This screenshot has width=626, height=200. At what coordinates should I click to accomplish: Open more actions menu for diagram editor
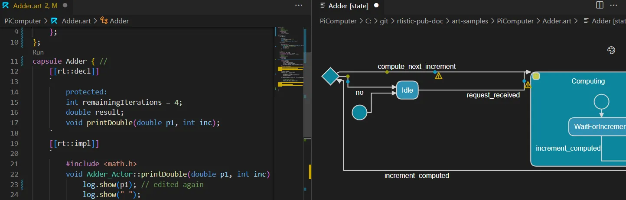(x=613, y=6)
